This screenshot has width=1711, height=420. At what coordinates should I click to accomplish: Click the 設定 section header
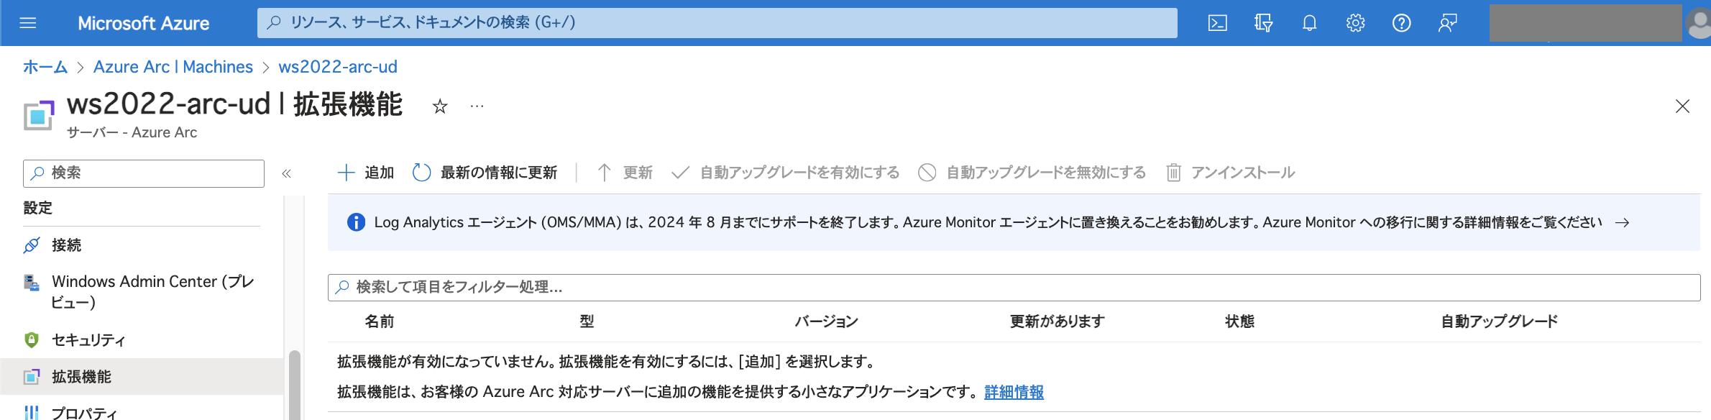tap(38, 208)
